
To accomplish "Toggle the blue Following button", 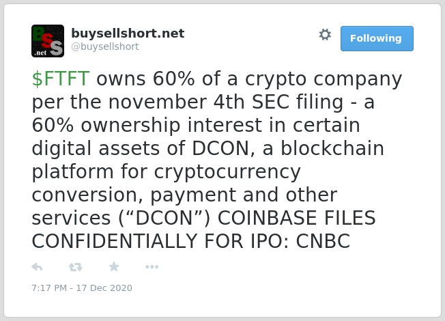I will [377, 38].
